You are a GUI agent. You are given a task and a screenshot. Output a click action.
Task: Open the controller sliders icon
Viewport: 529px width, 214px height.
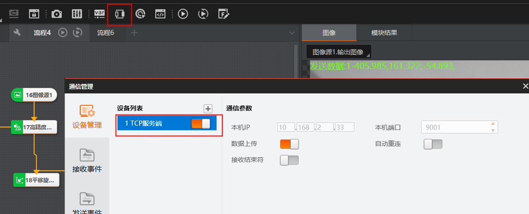(x=77, y=14)
